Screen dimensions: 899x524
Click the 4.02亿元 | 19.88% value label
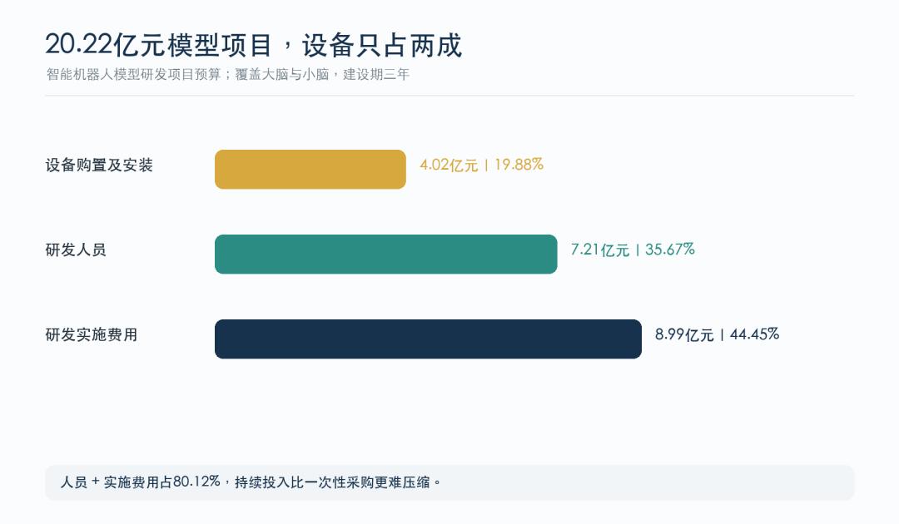(482, 165)
